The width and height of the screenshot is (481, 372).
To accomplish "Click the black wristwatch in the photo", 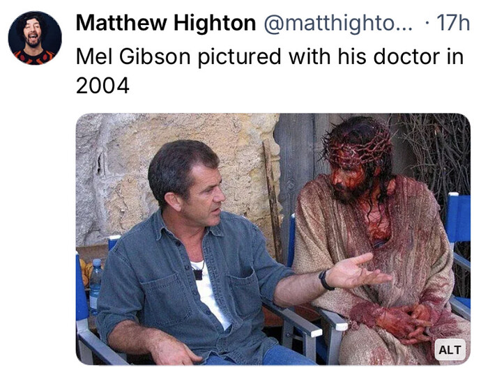I will 325,279.
